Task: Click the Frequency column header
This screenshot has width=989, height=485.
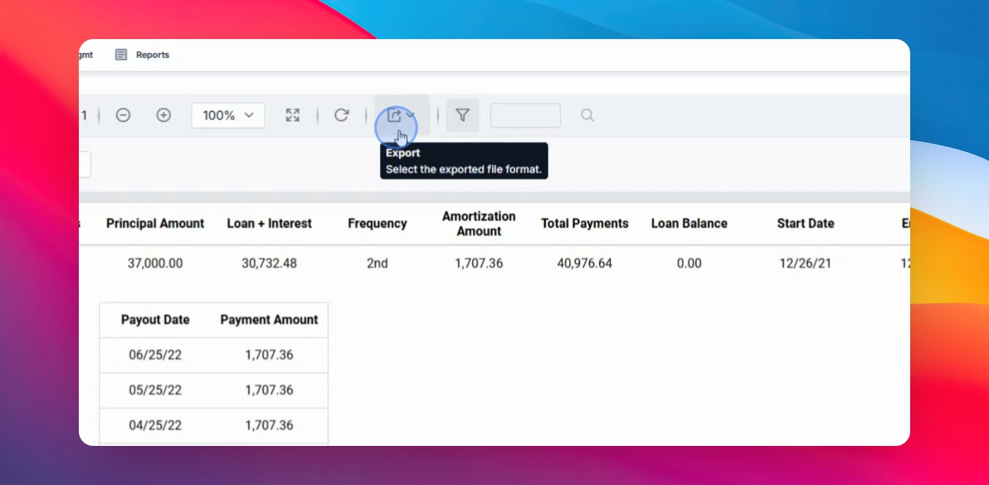Action: click(377, 224)
